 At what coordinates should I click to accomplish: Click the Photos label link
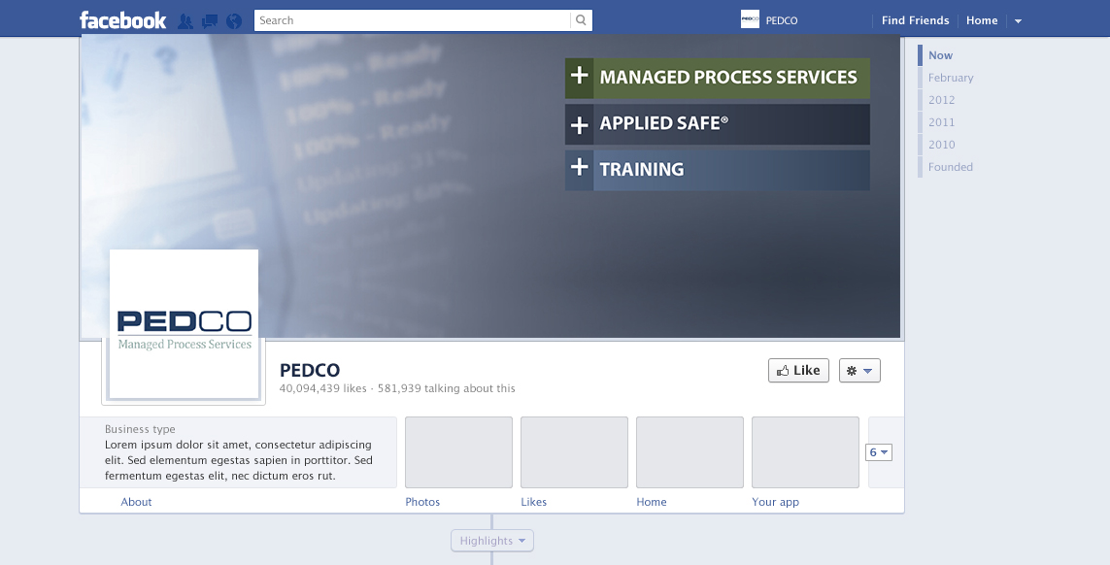(422, 502)
